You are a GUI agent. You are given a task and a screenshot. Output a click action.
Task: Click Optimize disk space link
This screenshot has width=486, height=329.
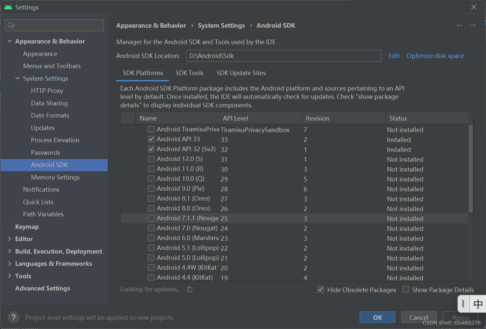click(435, 56)
